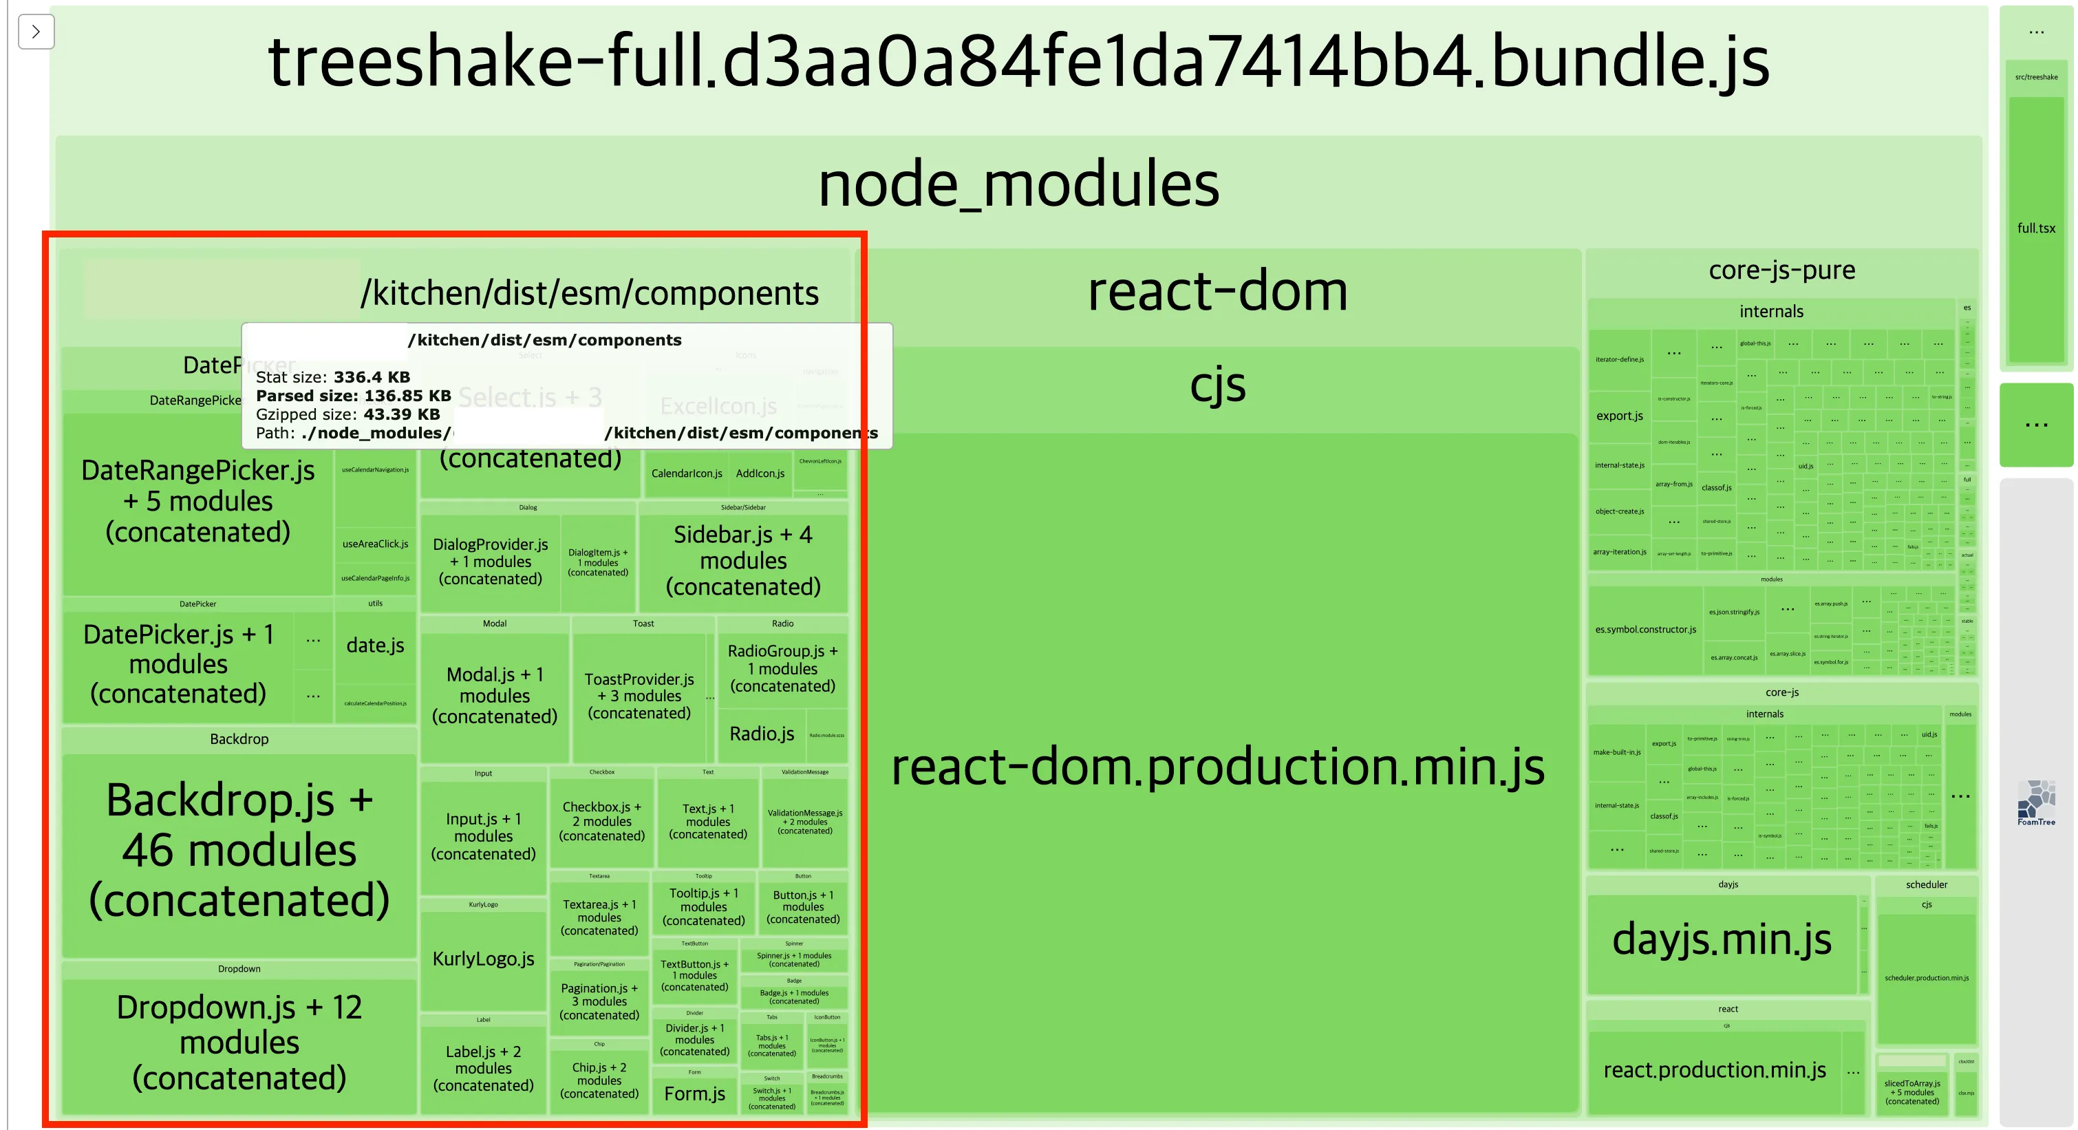Select the src/treeshake header
The image size is (2078, 1130).
coord(2036,78)
